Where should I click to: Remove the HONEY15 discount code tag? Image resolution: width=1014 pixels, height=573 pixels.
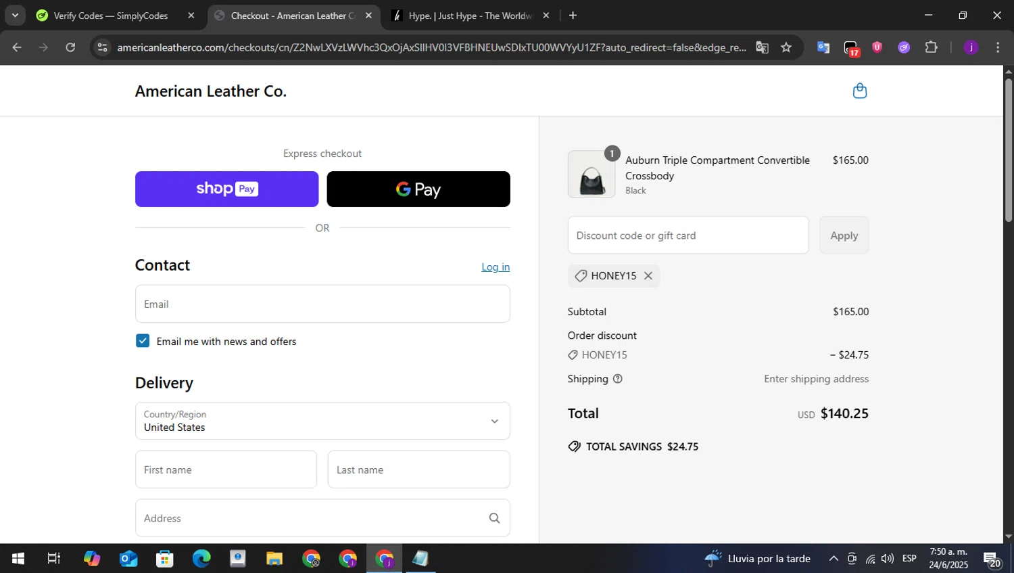click(648, 275)
